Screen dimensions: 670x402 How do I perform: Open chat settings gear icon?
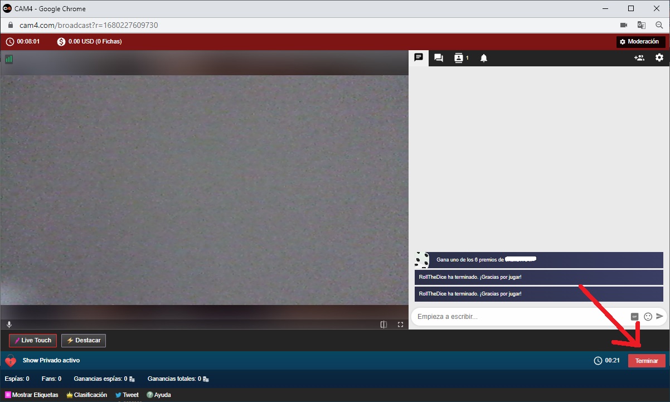[x=659, y=58]
